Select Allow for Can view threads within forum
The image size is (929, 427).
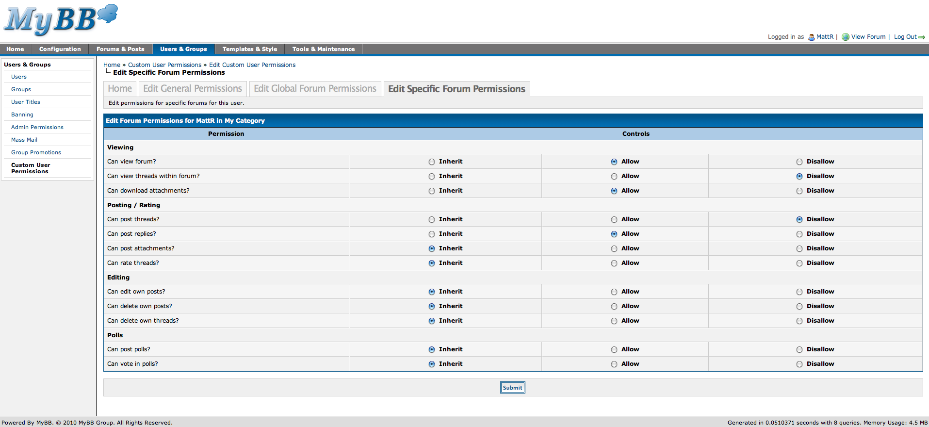614,177
